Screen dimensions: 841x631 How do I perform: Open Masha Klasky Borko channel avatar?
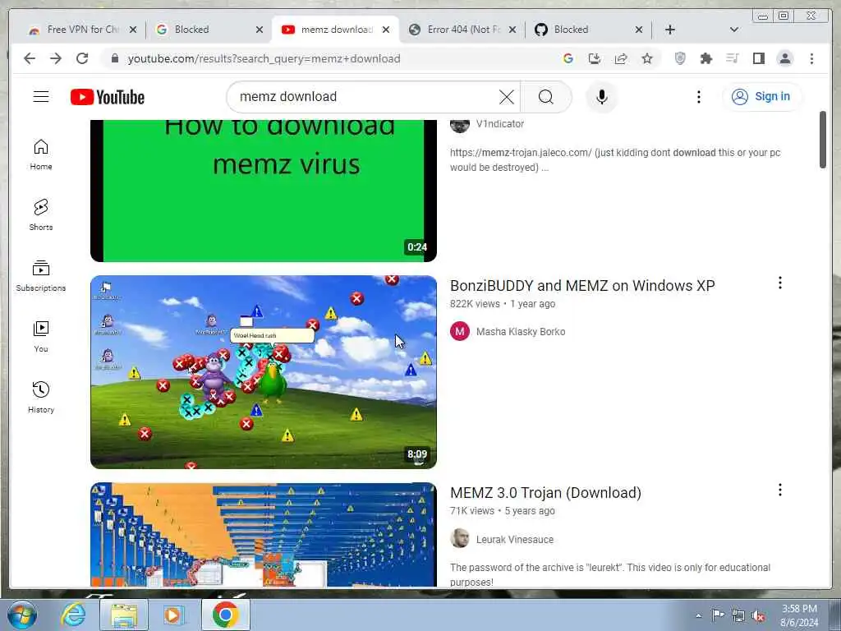tap(460, 332)
